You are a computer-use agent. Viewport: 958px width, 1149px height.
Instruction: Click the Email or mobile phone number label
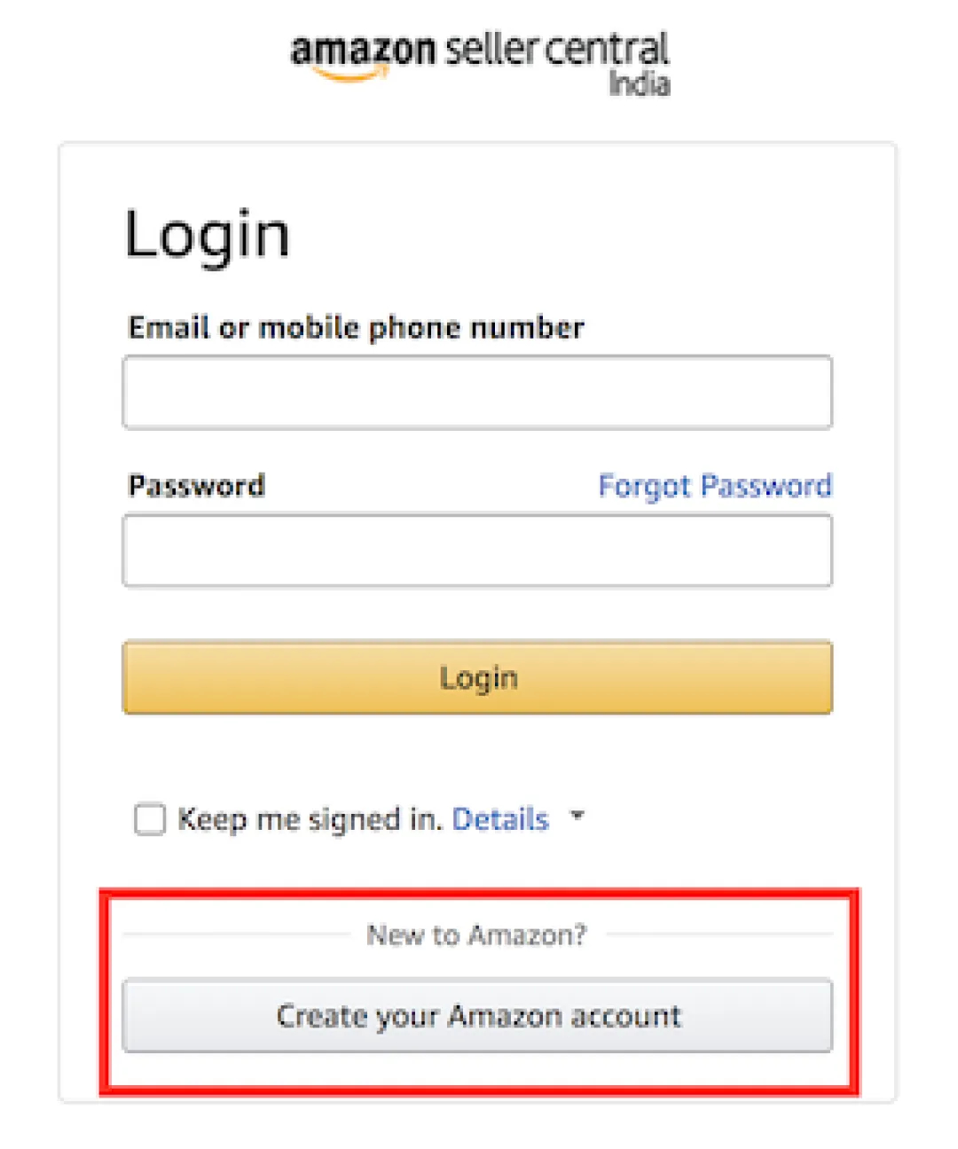point(357,327)
